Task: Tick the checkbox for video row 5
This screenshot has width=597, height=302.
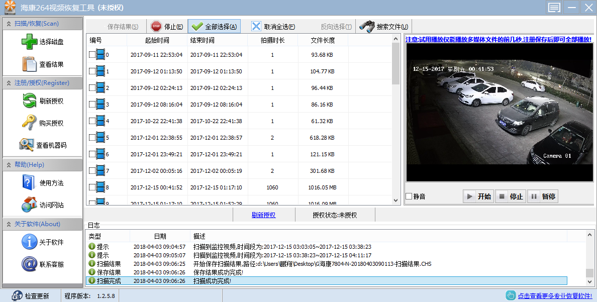Action: 92,137
